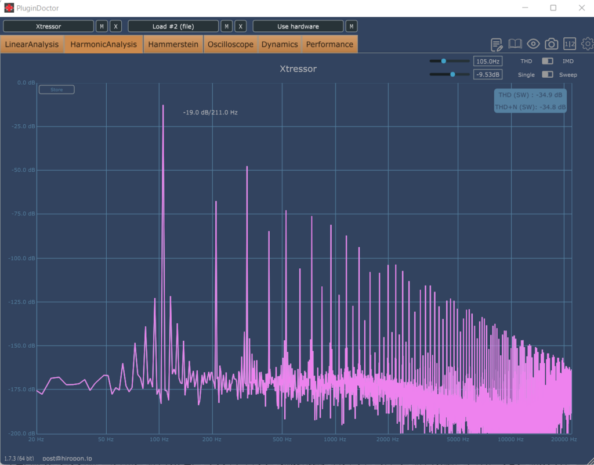This screenshot has height=465, width=594.
Task: Maximize the PluginDoctor window
Action: click(553, 8)
